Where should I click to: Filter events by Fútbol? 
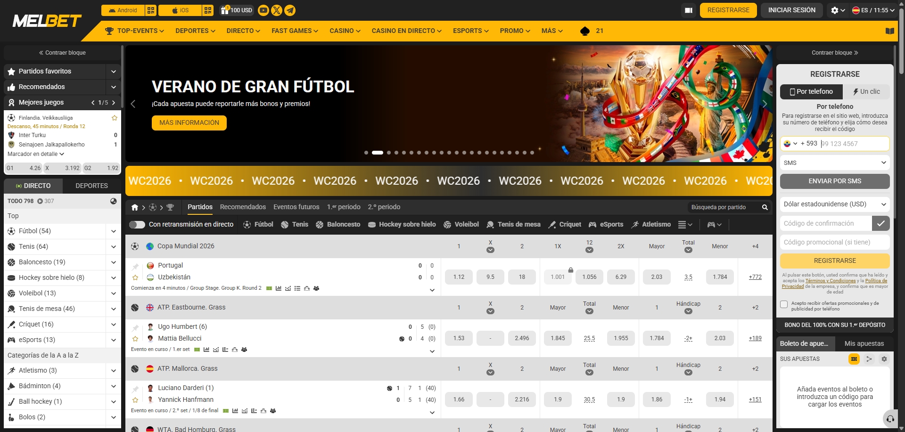(258, 225)
